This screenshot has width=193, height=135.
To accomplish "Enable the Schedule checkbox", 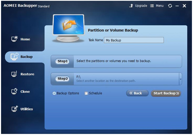I will pyautogui.click(x=86, y=93).
